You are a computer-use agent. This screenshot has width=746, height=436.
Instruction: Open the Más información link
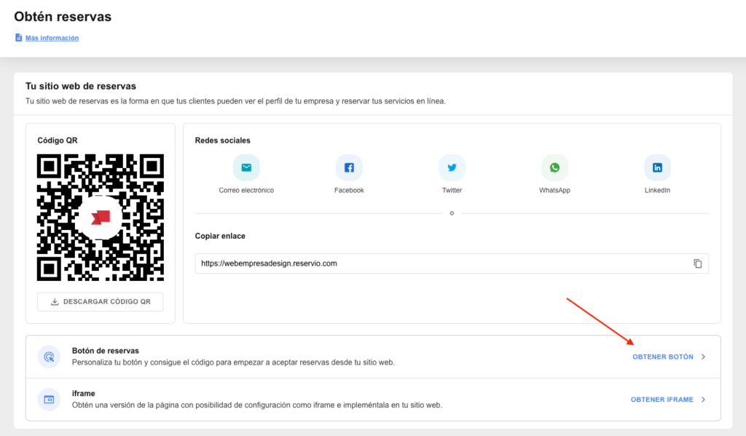pos(52,38)
